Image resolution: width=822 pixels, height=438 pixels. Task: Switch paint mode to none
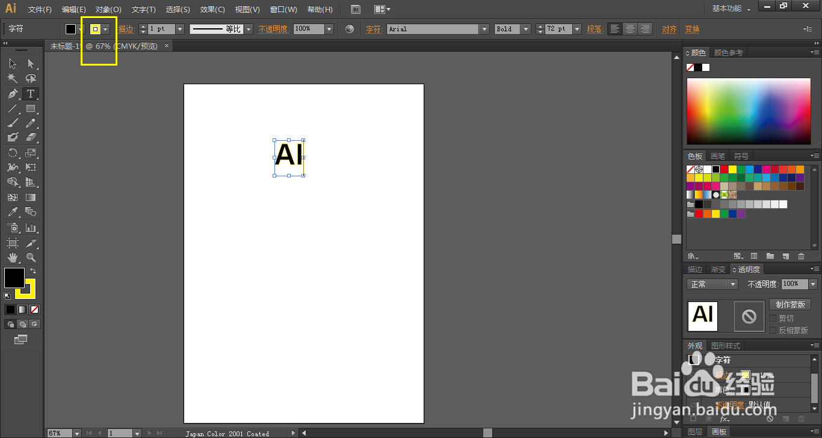pyautogui.click(x=34, y=310)
